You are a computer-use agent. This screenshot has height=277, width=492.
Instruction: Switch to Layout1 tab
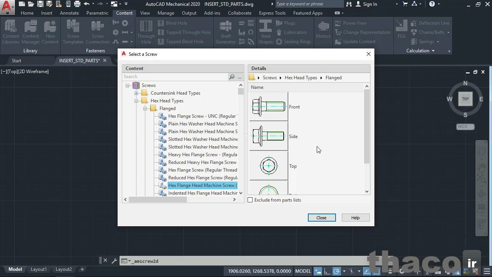pos(38,269)
